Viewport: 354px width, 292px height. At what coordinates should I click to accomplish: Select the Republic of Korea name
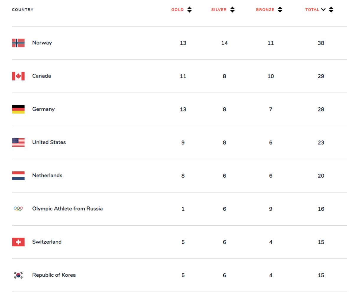click(54, 275)
